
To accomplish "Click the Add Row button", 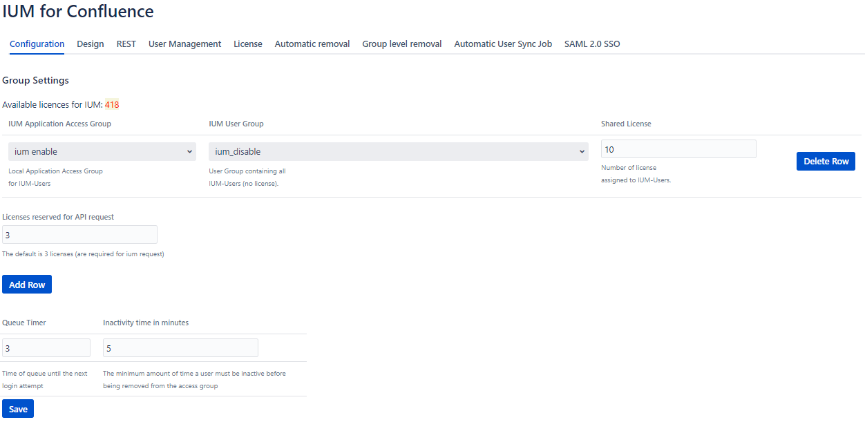I will tap(27, 285).
